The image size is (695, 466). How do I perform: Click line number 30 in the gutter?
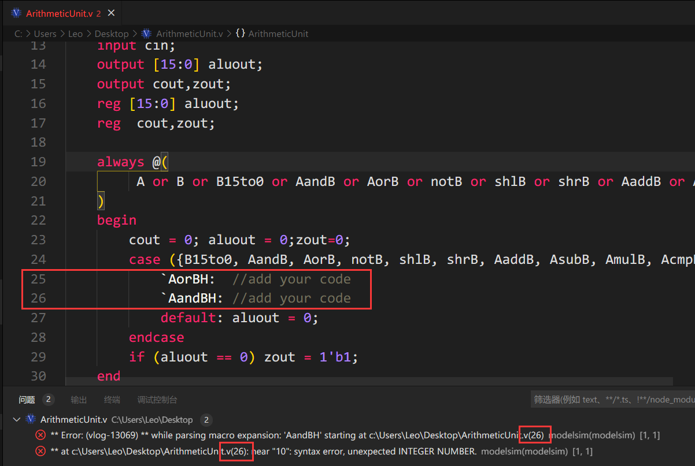coord(38,376)
